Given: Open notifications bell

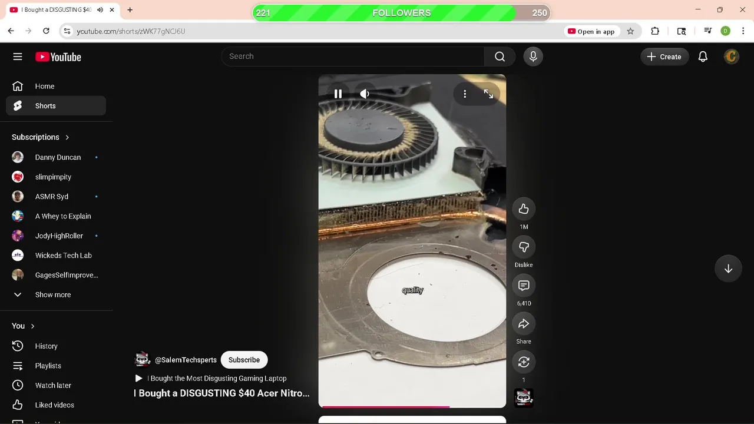Looking at the screenshot, I should [x=703, y=57].
